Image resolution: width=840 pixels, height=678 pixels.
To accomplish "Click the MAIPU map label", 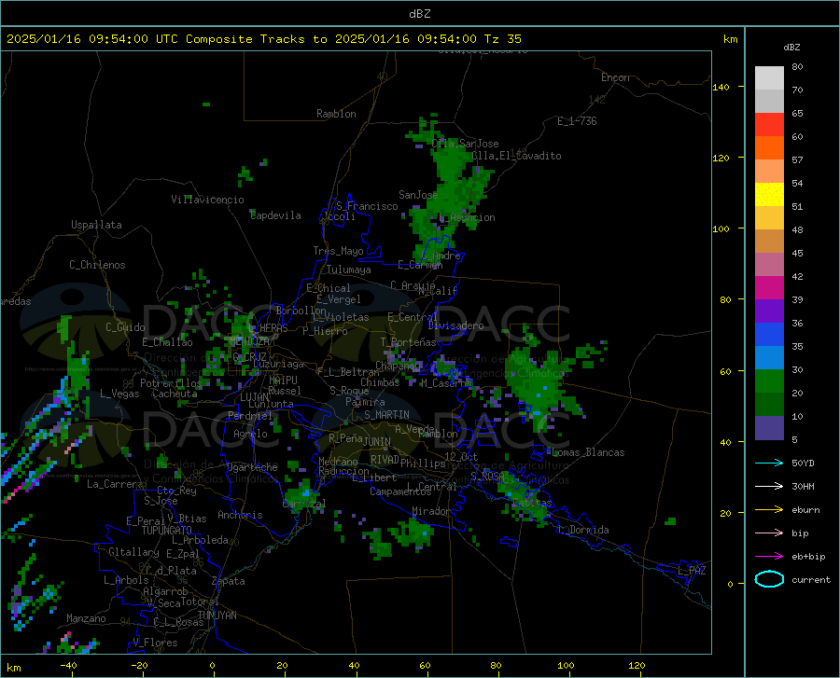I will click(x=283, y=380).
